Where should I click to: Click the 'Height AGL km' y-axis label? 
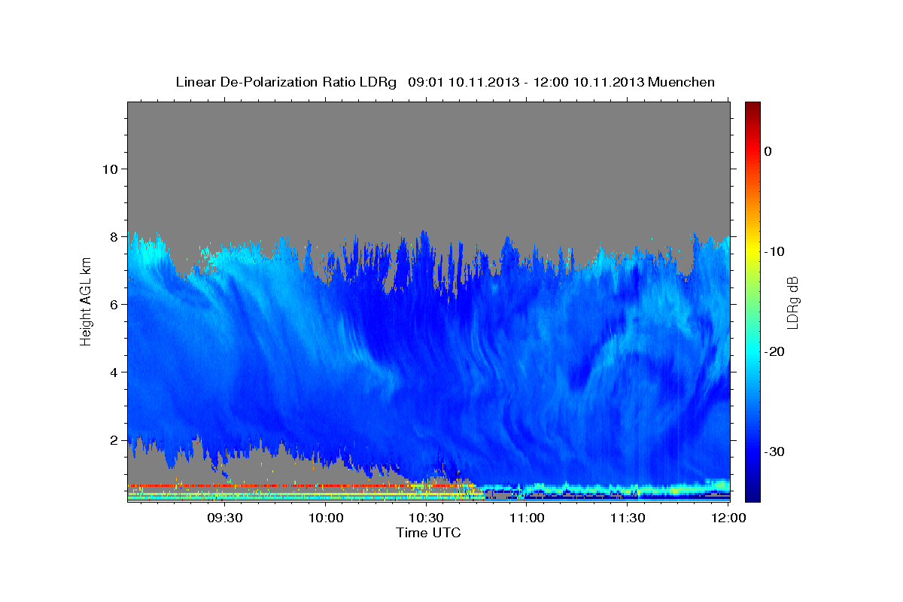86,303
